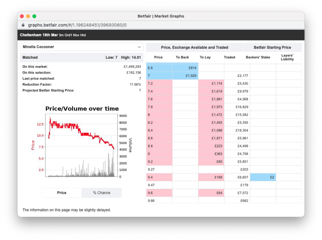Click the red macOS close window button
This screenshot has width=322, height=240.
tap(22, 16)
